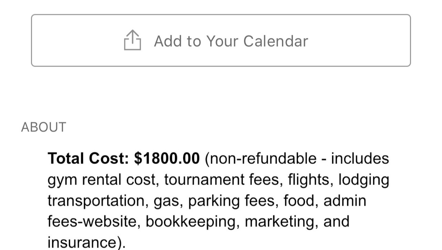Click the word 'admin' in the description
Viewport: 442px width, 250px height.
pyautogui.click(x=345, y=201)
